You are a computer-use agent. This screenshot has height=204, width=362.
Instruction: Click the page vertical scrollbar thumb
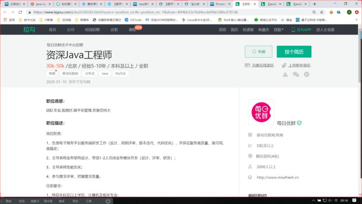pyautogui.click(x=360, y=56)
